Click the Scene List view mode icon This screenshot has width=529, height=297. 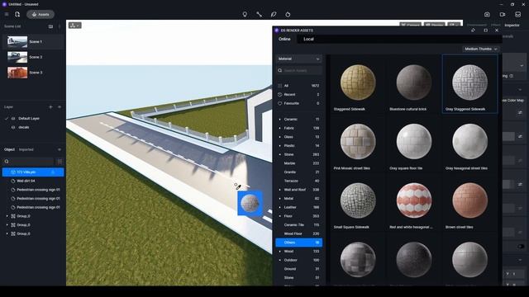tap(50, 26)
